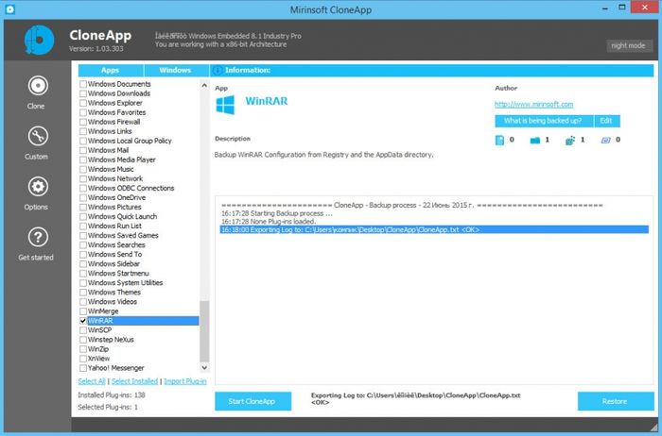Open the Clone section in sidebar
Viewport: 662px width, 436px height.
[37, 86]
